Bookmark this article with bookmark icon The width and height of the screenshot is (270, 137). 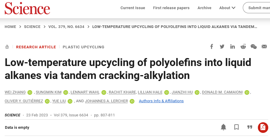(x=237, y=127)
